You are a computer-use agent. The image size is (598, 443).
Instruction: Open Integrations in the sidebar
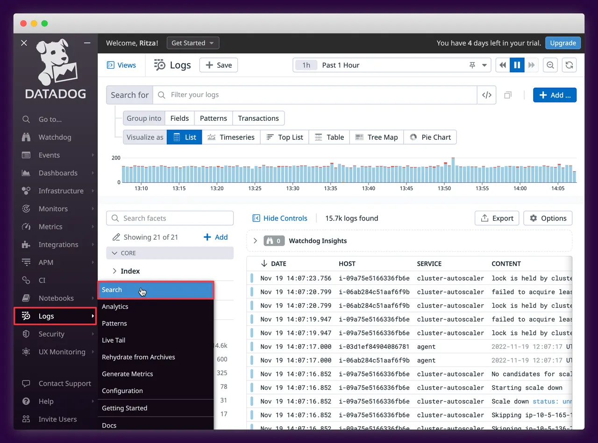pos(58,244)
